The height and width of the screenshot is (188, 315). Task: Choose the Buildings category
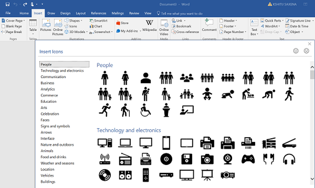click(48, 182)
